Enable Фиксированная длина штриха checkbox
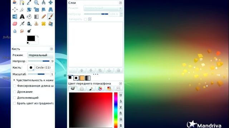229x128 pixels. (15, 86)
